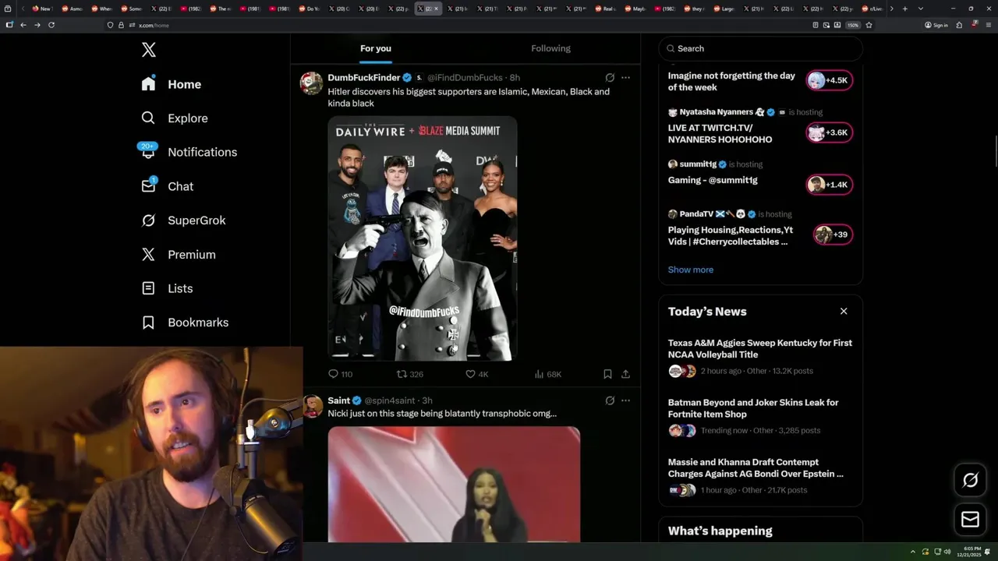Reply to DumbFuckFinder post (110)
This screenshot has height=561, width=998.
[340, 374]
